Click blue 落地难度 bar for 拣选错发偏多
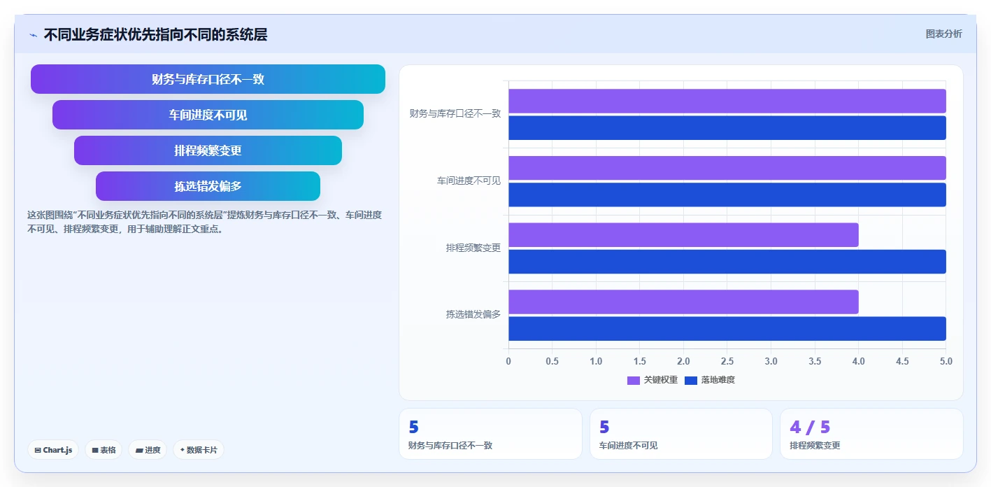This screenshot has height=487, width=991. pyautogui.click(x=727, y=329)
